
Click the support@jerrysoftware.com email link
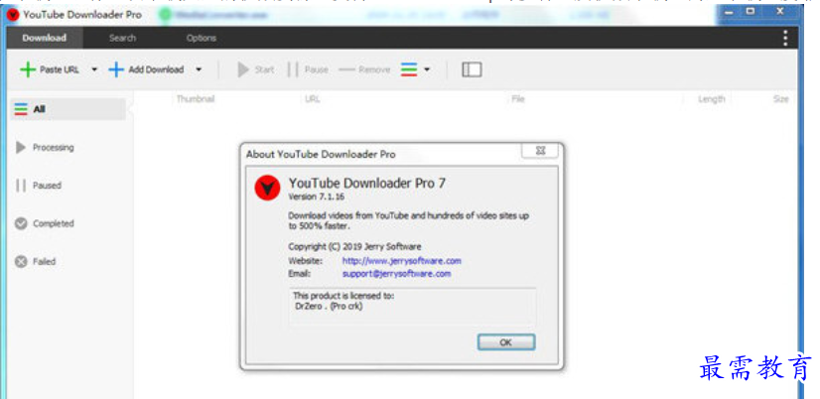pos(396,274)
